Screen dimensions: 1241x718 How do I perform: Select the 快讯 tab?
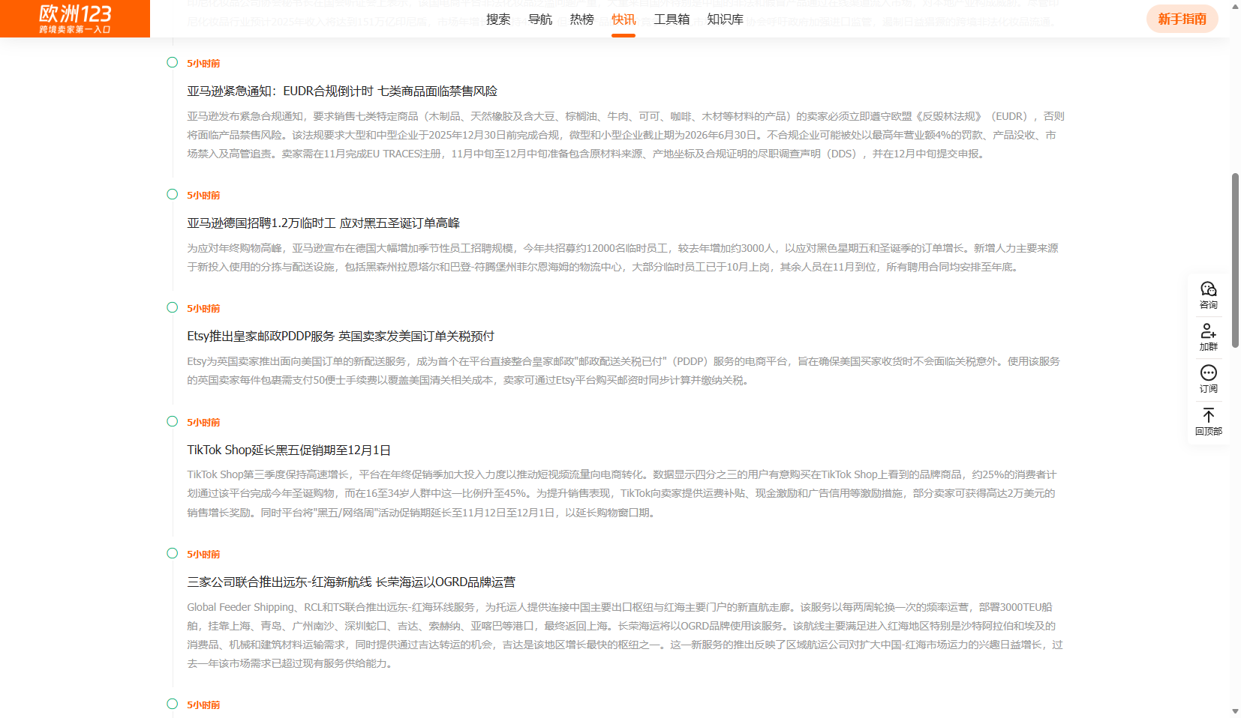pyautogui.click(x=624, y=19)
